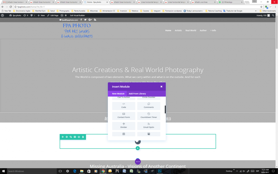This screenshot has height=174, width=278.
Task: Open the Google+ social icon
Action: click(90, 20)
